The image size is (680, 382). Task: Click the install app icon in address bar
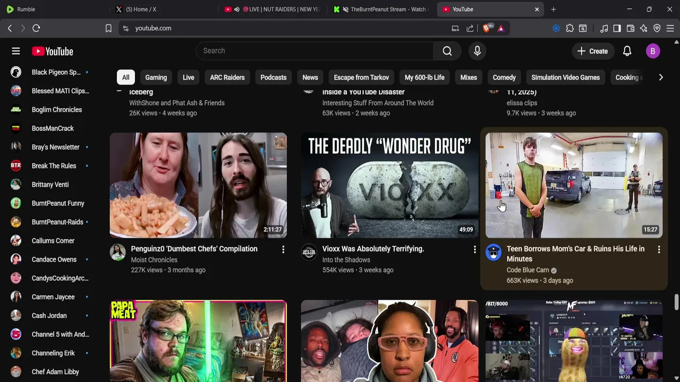[x=455, y=28]
